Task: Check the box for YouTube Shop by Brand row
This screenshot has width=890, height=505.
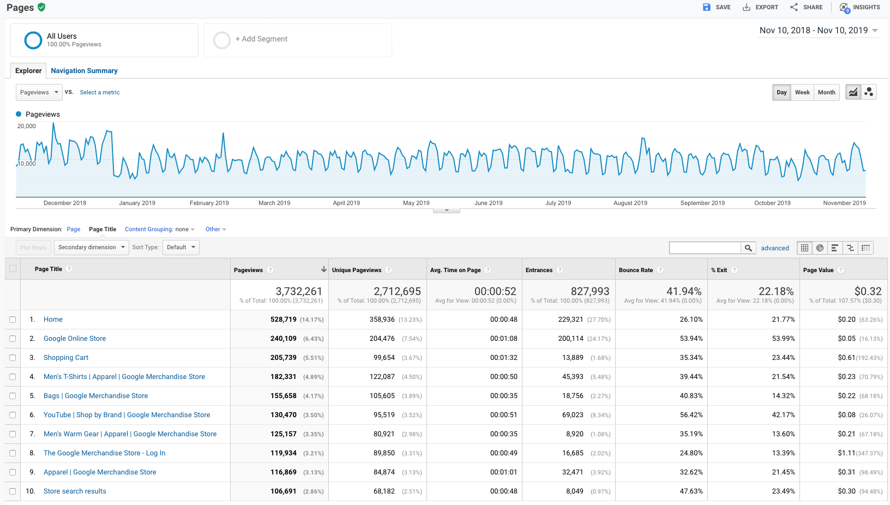Action: [x=13, y=415]
